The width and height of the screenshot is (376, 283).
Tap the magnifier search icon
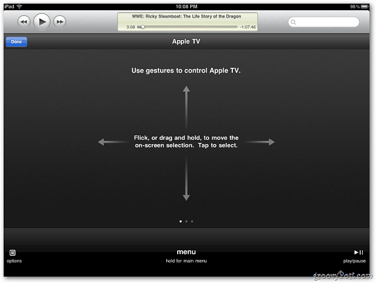(x=294, y=22)
